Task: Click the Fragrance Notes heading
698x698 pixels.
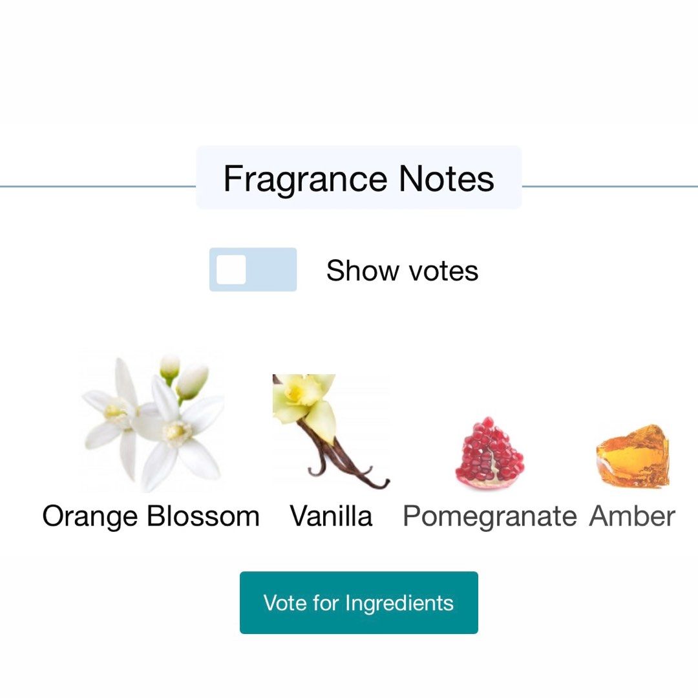Action: coord(359,178)
